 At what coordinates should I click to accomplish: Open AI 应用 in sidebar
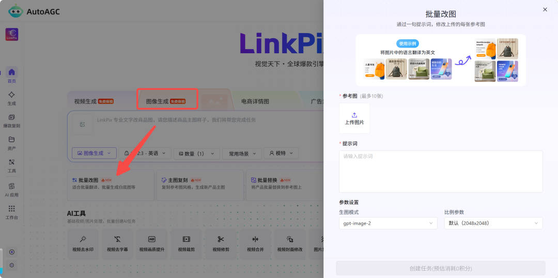[x=12, y=190]
